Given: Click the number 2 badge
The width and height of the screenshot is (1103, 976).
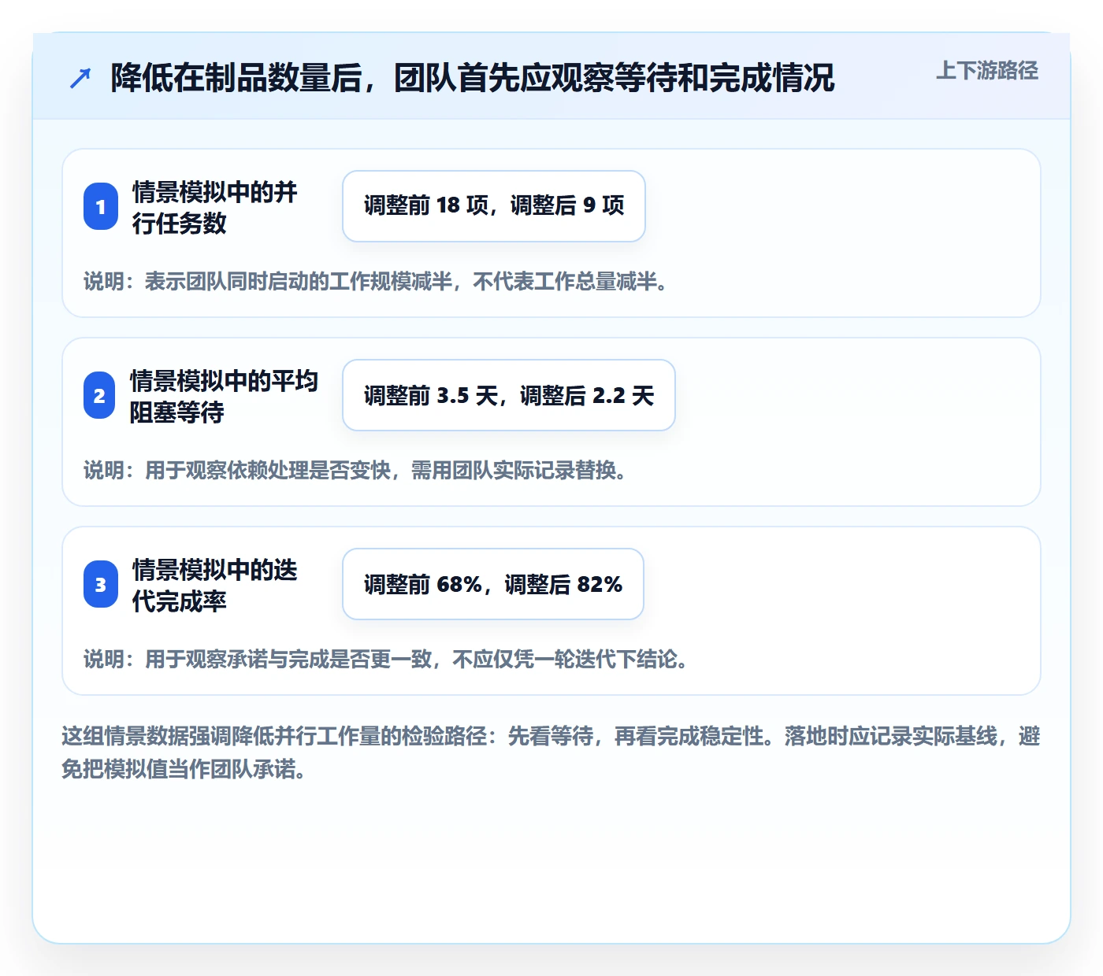Looking at the screenshot, I should (99, 395).
